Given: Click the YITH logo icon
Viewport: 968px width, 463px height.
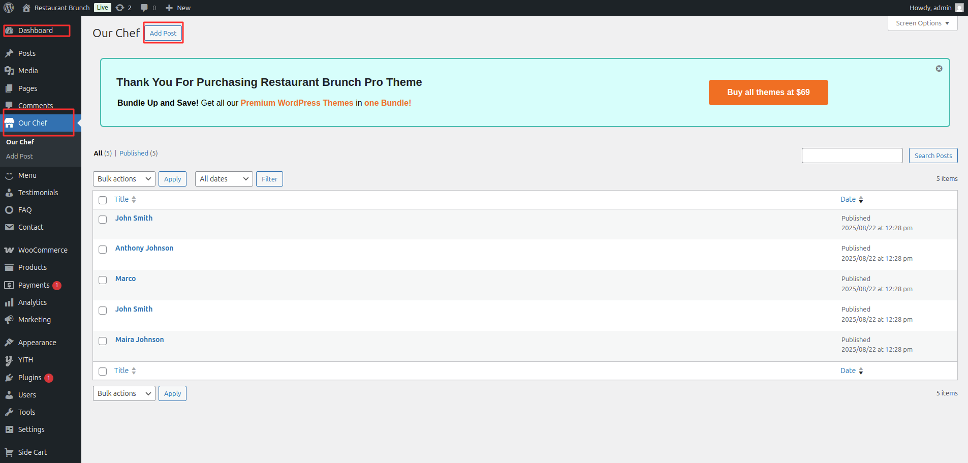Looking at the screenshot, I should pyautogui.click(x=9, y=360).
